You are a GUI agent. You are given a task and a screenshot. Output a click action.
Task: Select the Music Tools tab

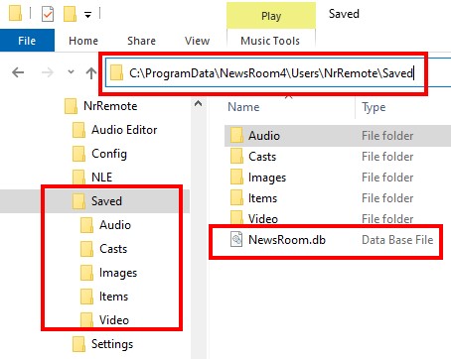(270, 41)
